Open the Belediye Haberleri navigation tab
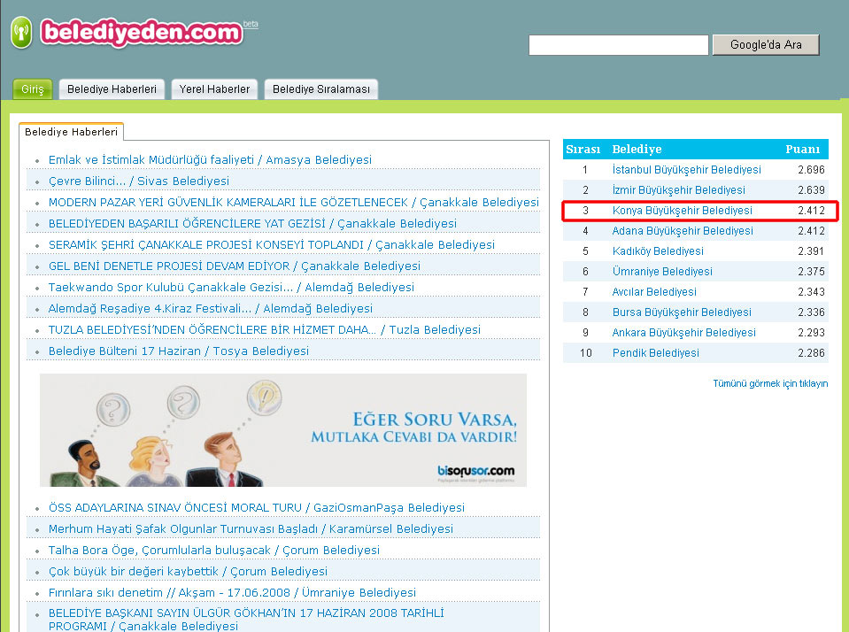 click(x=112, y=89)
